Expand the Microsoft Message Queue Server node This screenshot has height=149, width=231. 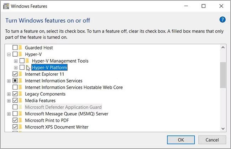9,114
